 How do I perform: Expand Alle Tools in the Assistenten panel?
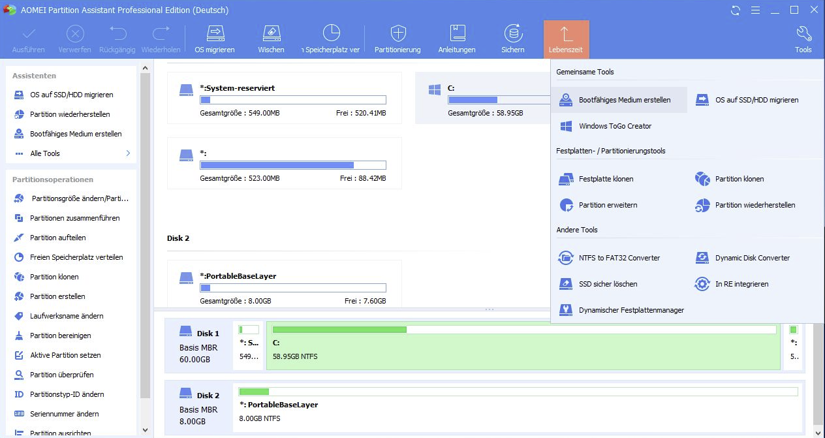pos(72,153)
